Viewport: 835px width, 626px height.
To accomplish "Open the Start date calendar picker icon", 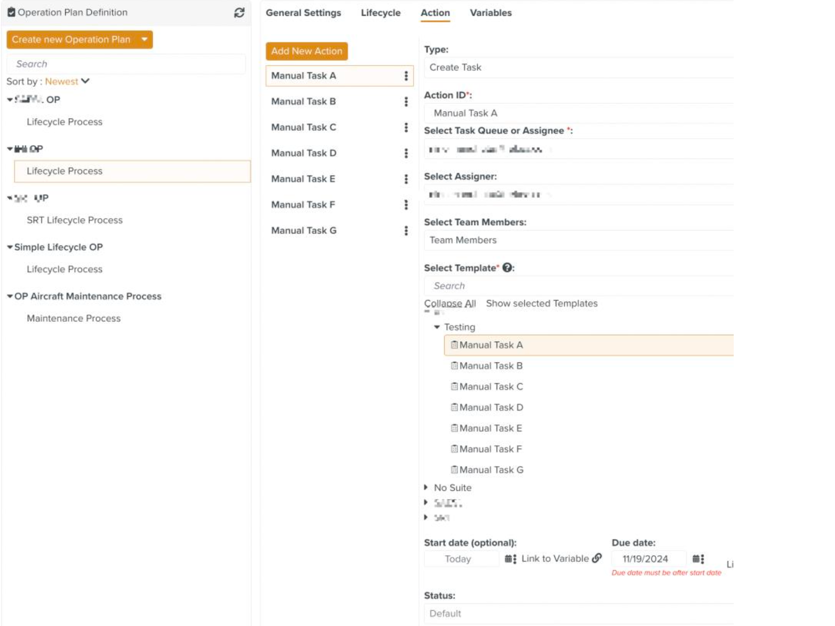I will coord(510,559).
